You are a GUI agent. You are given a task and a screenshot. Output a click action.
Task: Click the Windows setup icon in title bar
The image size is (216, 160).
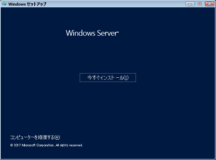point(4,4)
